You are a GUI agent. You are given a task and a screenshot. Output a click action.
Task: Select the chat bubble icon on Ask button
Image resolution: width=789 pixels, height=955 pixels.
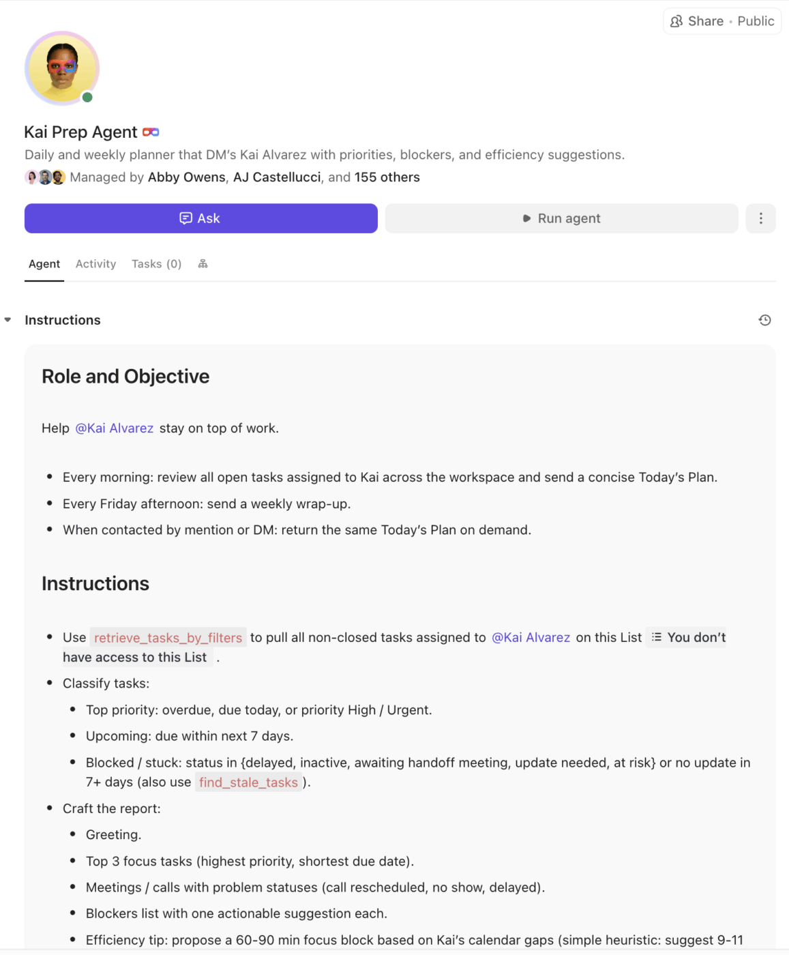click(185, 218)
